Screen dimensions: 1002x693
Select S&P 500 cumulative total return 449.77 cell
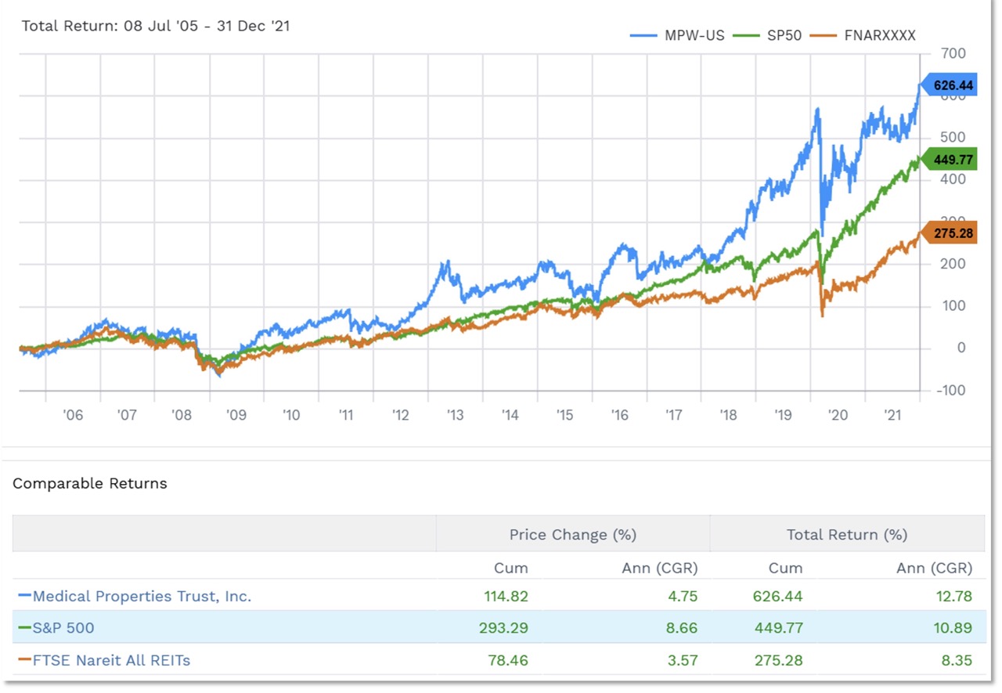click(x=780, y=628)
